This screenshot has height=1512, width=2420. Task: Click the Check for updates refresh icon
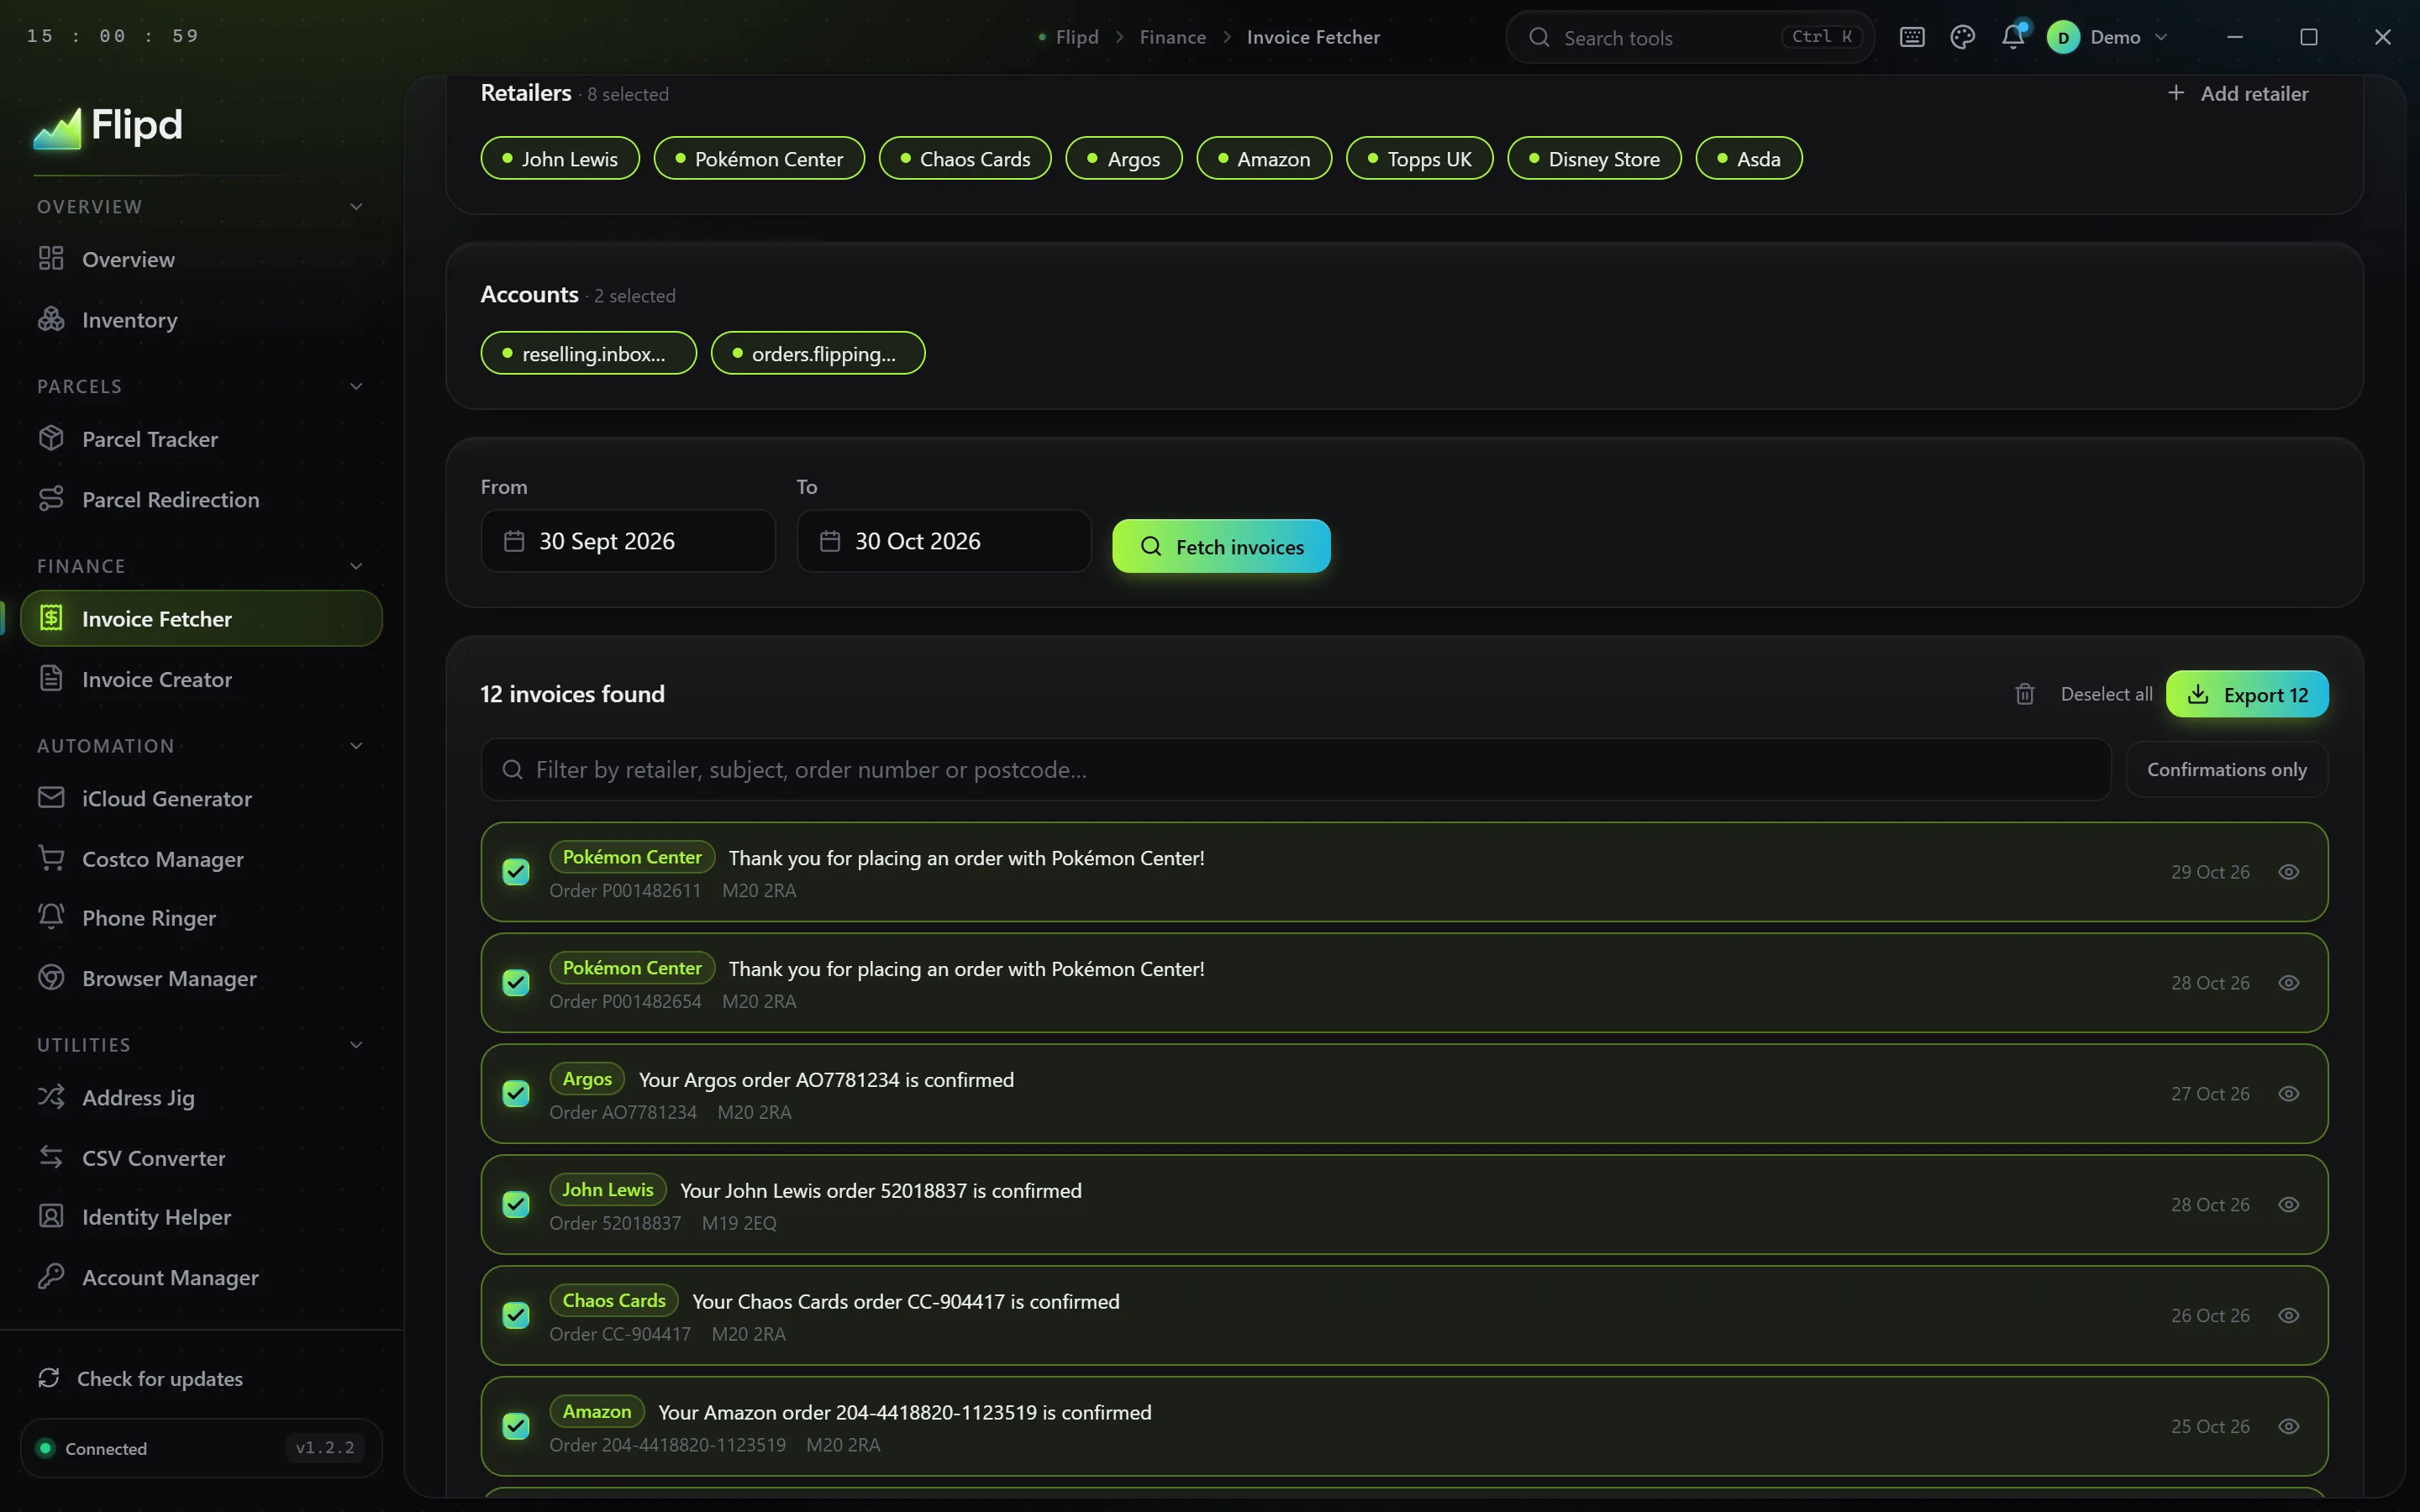coord(48,1378)
